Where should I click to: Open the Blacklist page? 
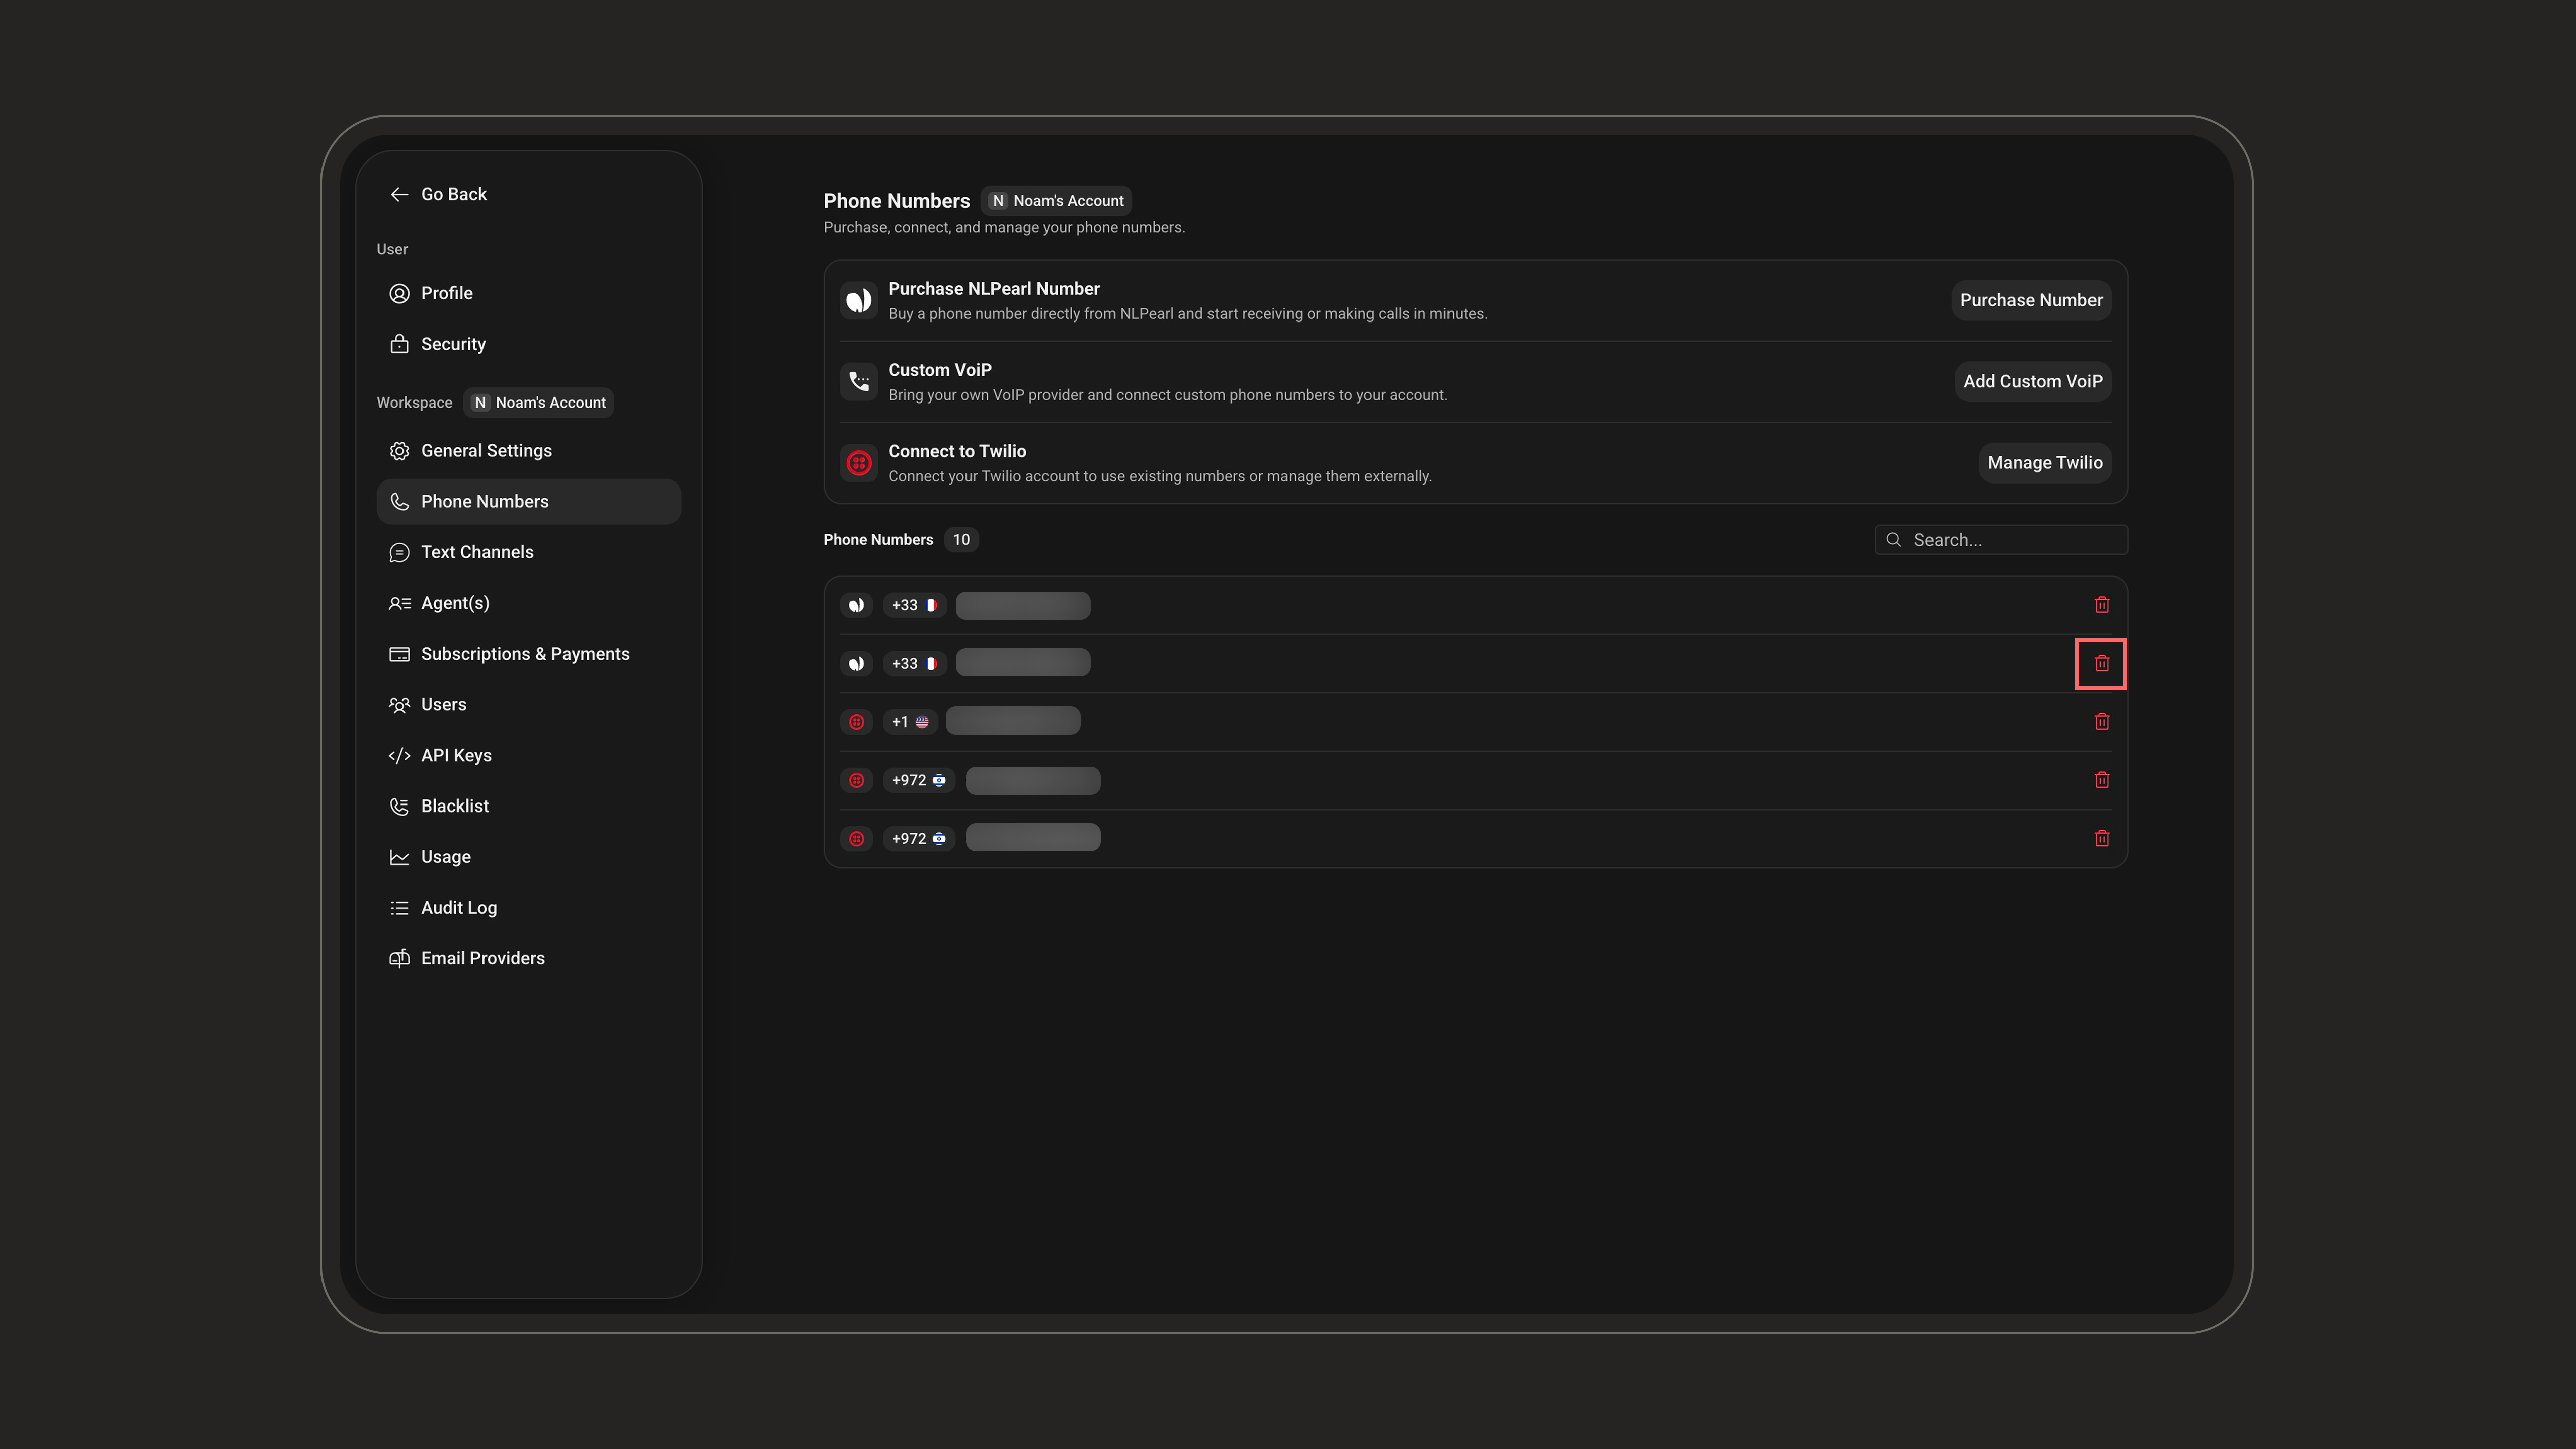pyautogui.click(x=528, y=806)
